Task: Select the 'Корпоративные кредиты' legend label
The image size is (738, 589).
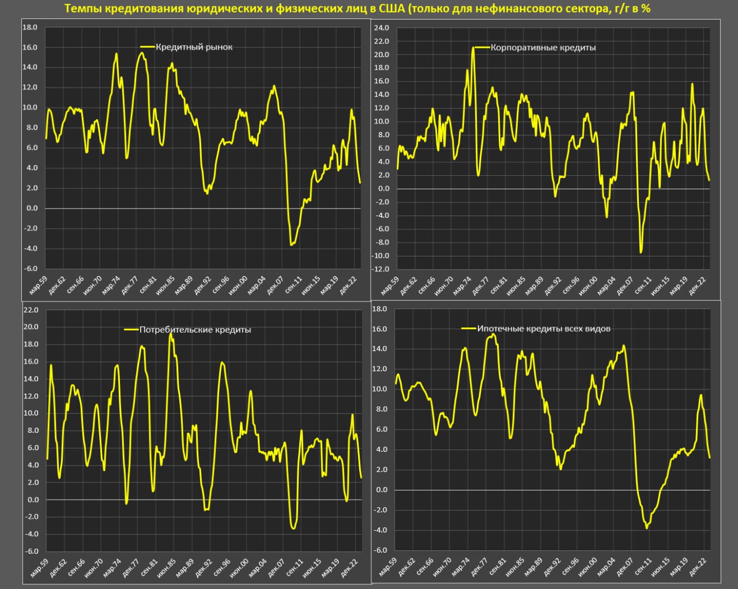Action: tap(543, 48)
